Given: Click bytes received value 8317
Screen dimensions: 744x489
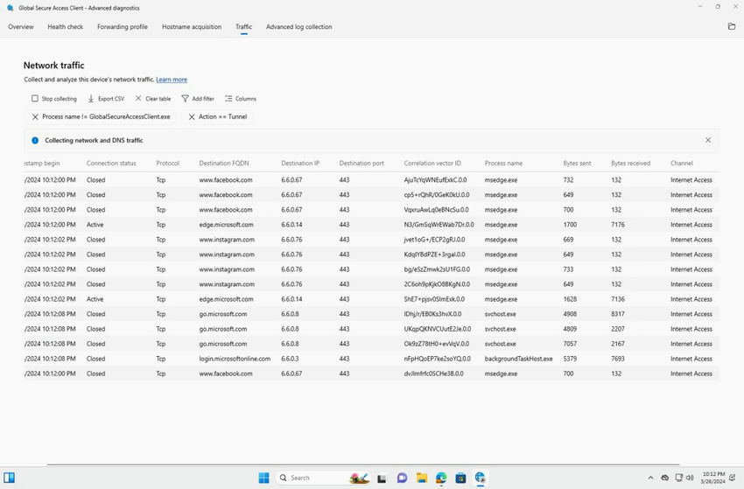Looking at the screenshot, I should tap(618, 313).
